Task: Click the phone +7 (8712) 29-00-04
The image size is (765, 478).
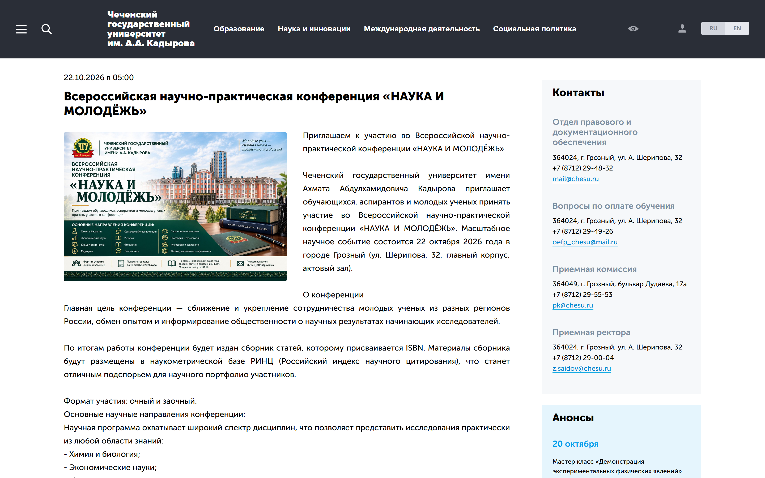Action: pyautogui.click(x=583, y=358)
